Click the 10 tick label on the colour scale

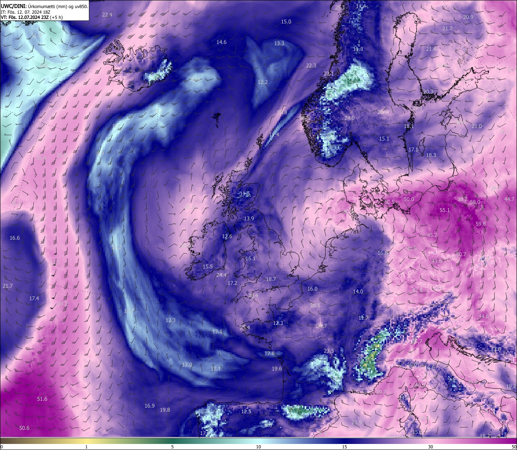point(258,447)
